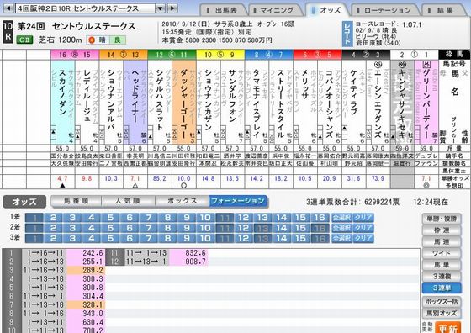Click the race name combo box field
Image resolution: width=471 pixels, height=333 pixels.
click(86, 8)
